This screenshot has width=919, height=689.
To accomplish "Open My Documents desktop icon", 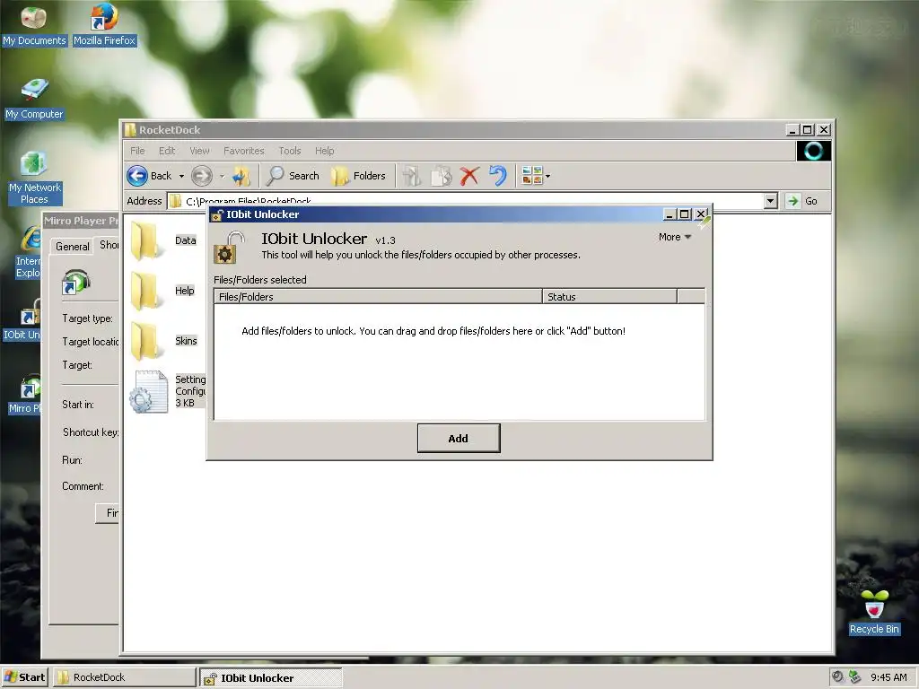I will (34, 25).
